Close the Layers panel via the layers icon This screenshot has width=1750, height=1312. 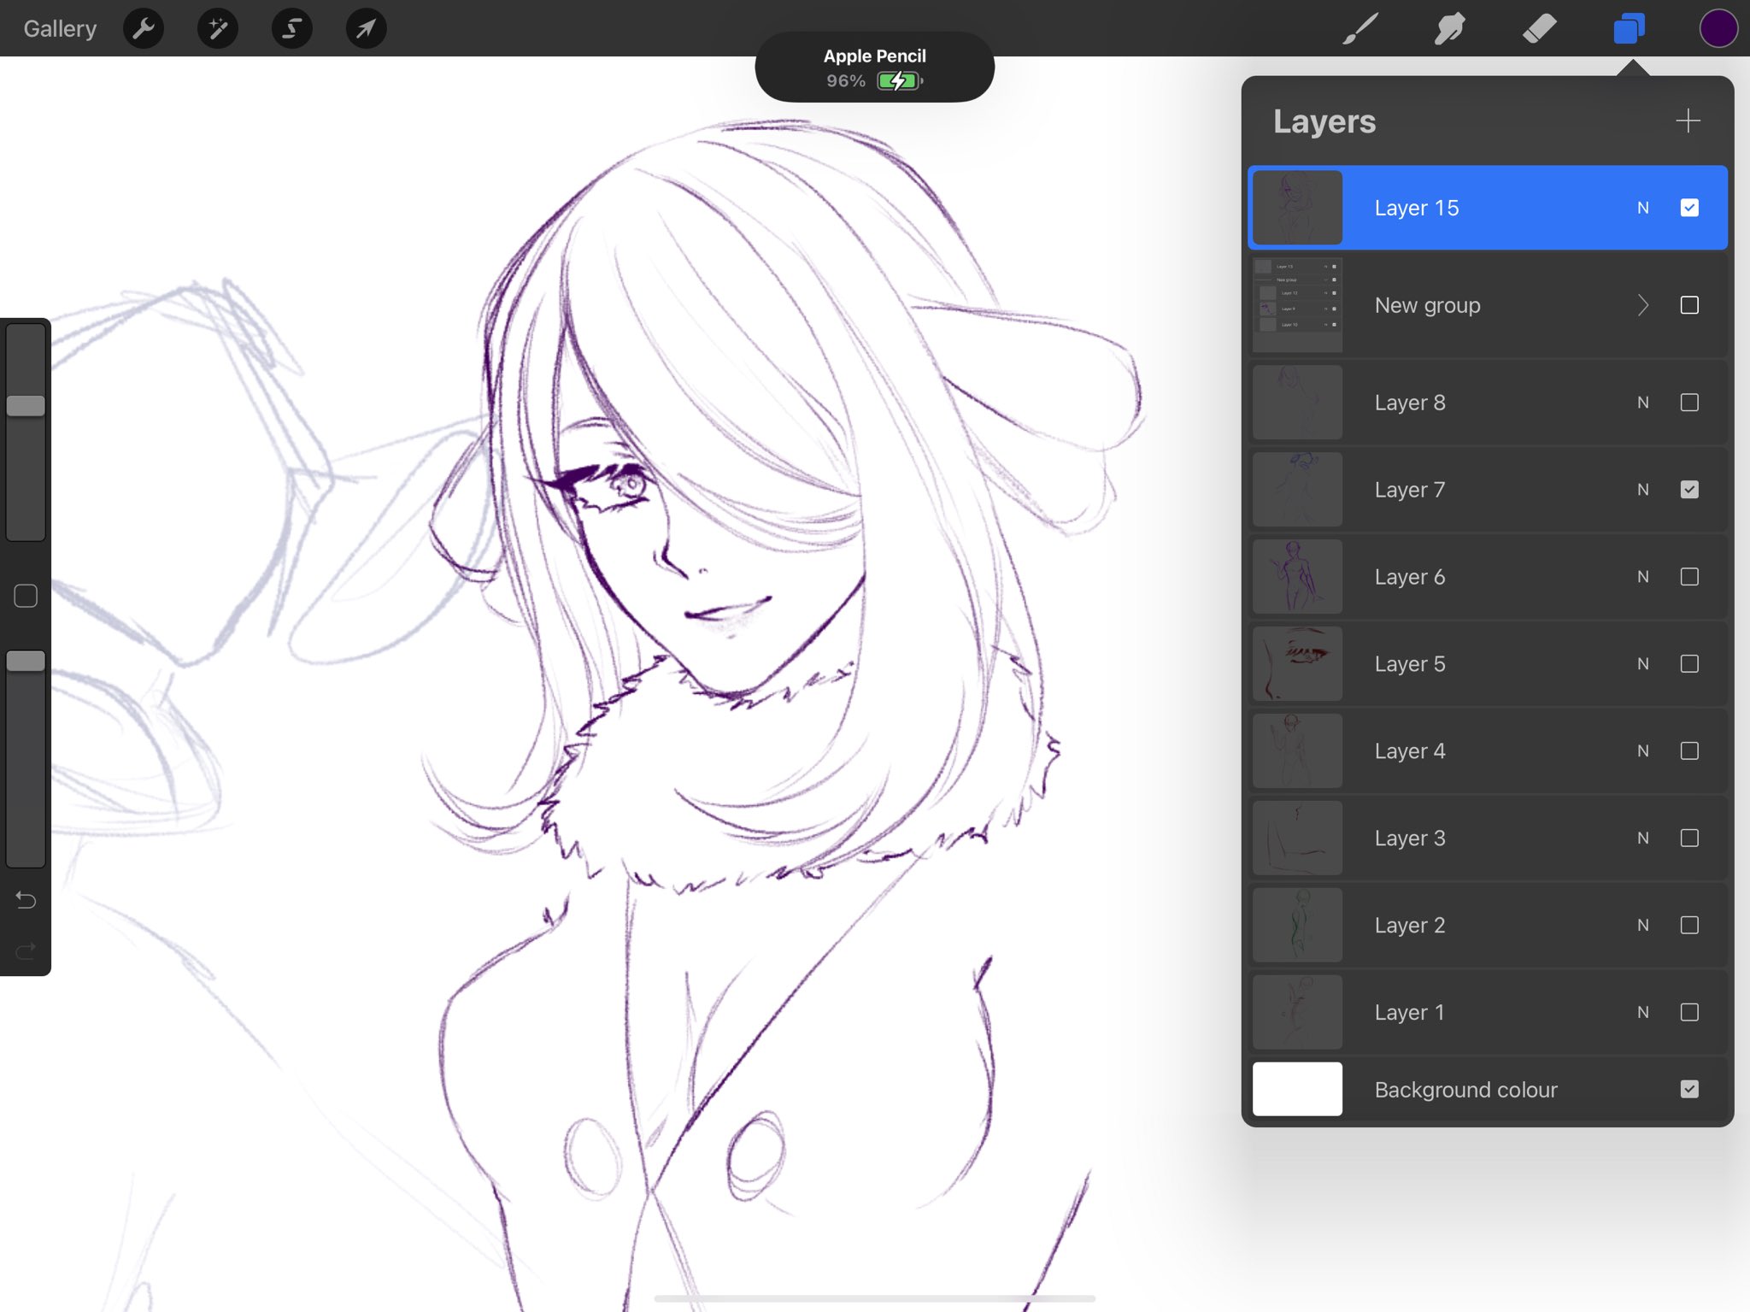1629,29
